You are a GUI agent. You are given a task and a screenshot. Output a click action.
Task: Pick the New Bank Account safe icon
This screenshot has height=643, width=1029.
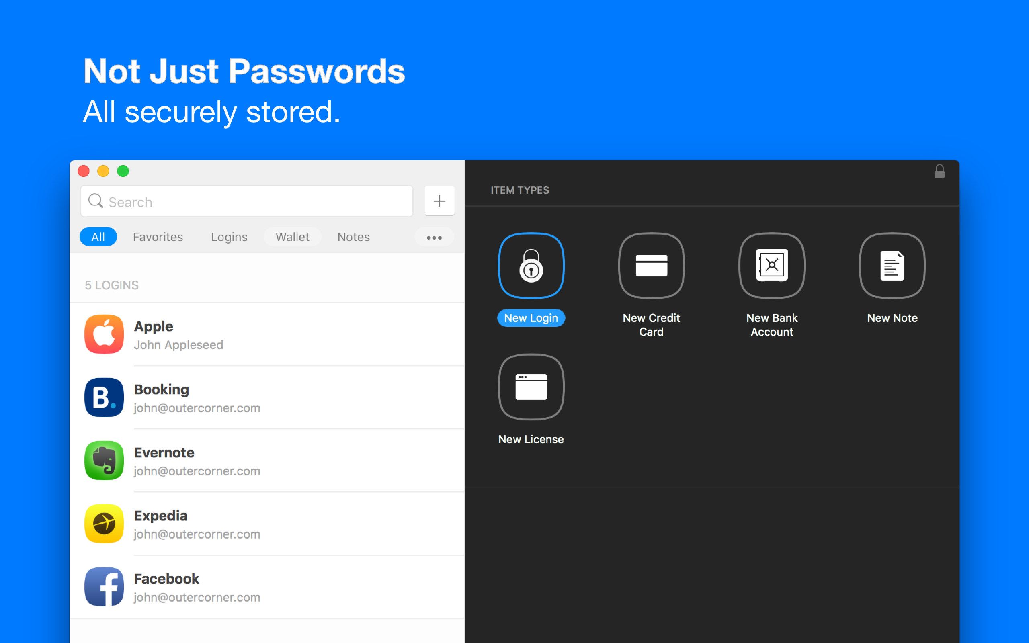coord(771,266)
